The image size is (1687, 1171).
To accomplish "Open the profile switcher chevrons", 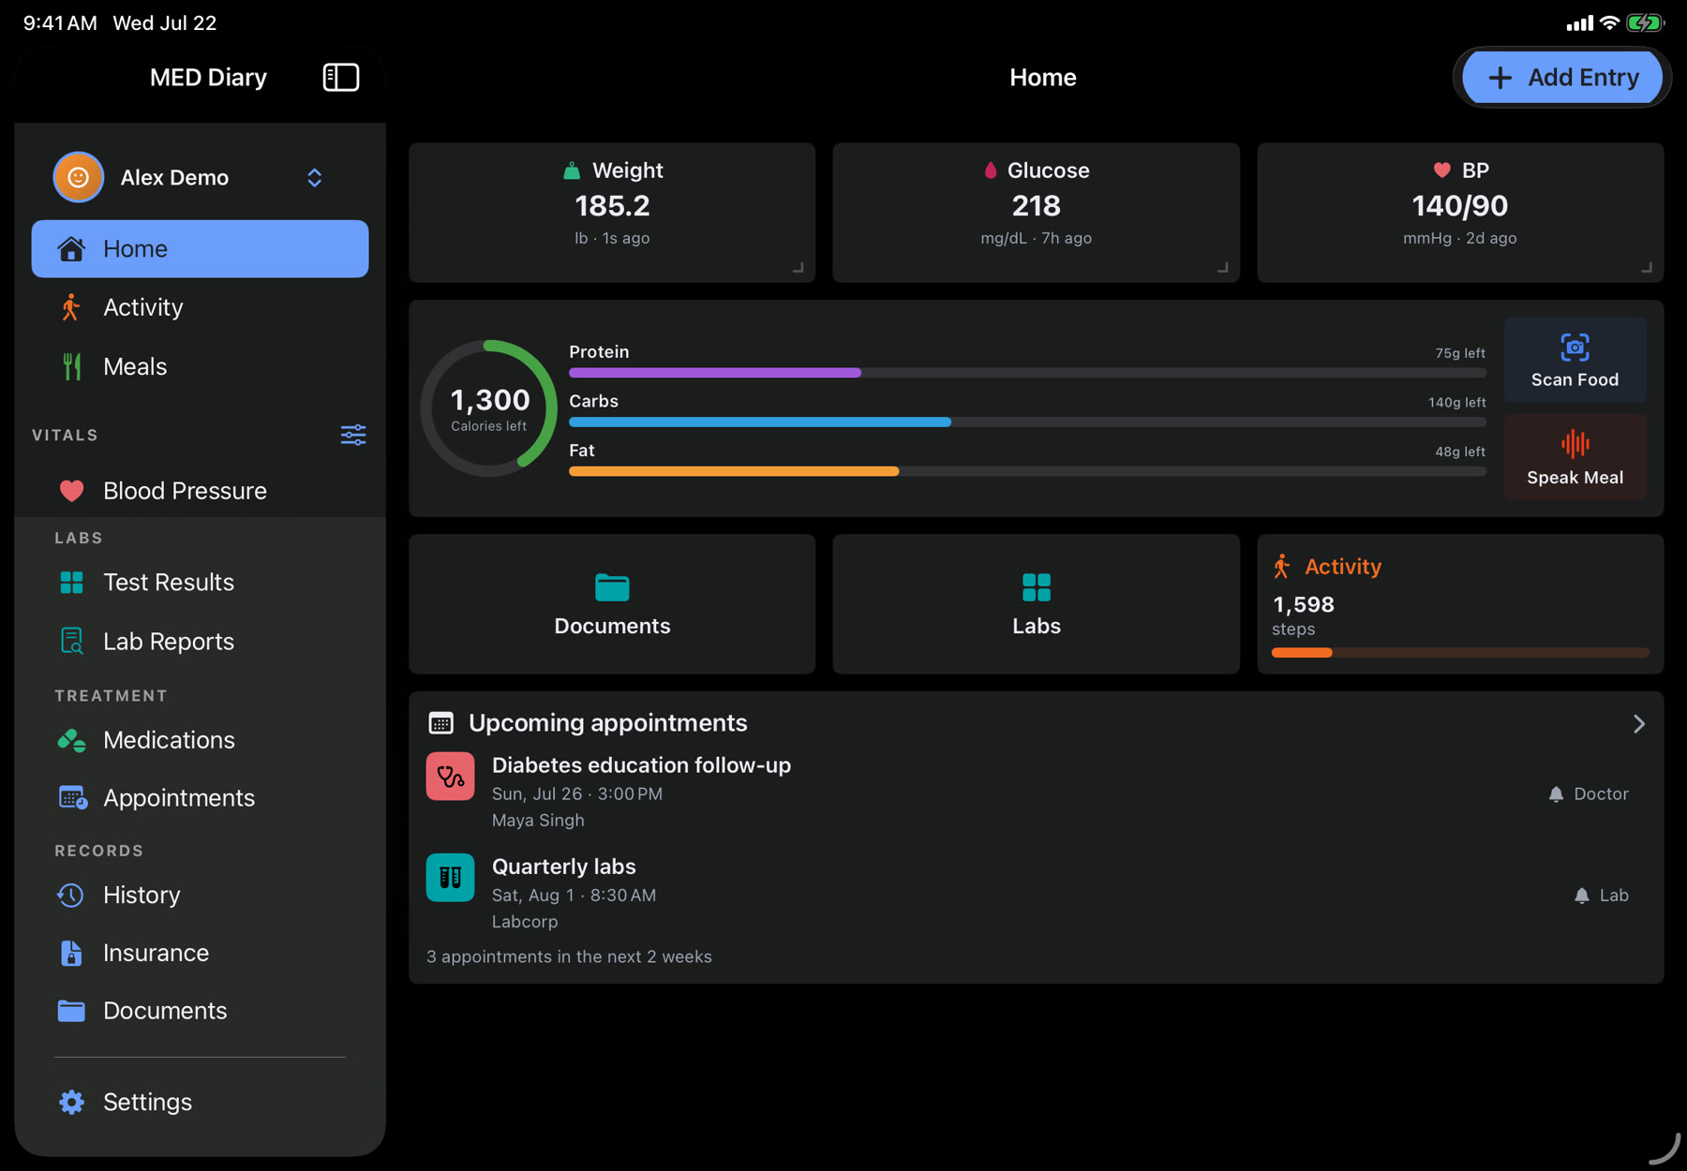I will click(x=315, y=177).
